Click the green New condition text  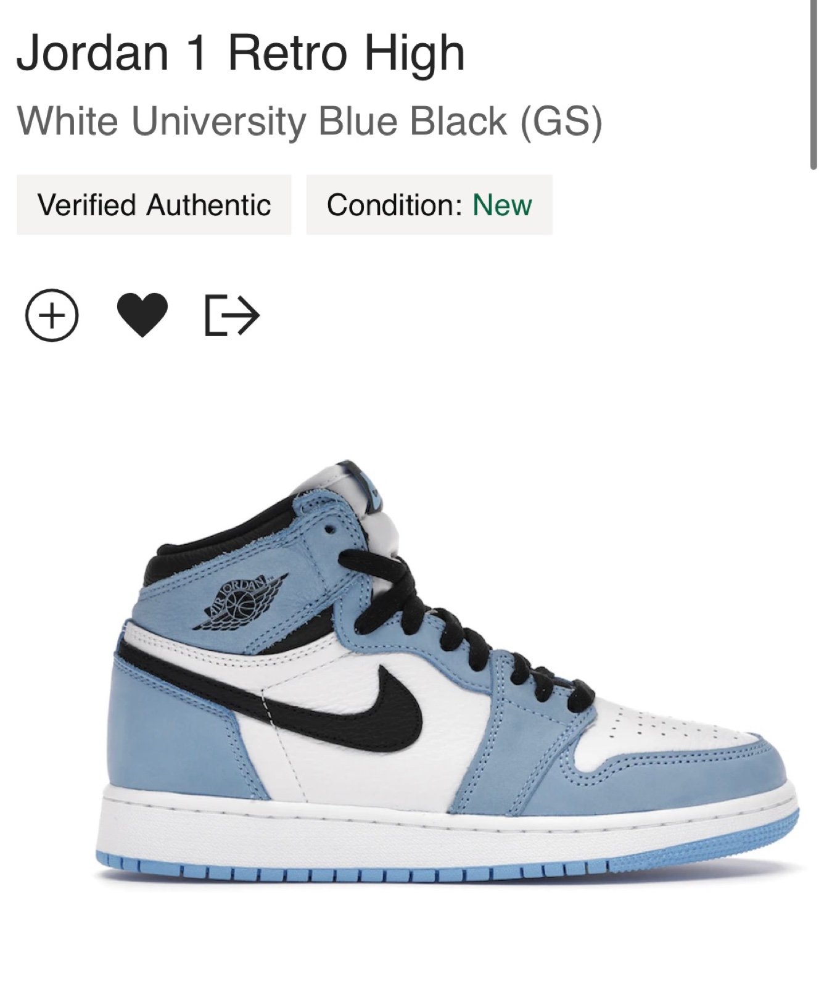502,205
